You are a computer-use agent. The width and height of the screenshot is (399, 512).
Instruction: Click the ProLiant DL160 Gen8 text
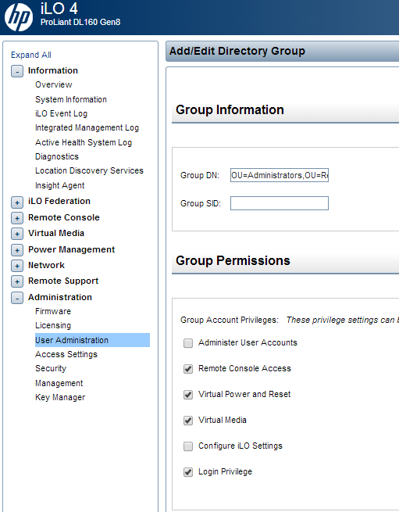click(x=80, y=22)
